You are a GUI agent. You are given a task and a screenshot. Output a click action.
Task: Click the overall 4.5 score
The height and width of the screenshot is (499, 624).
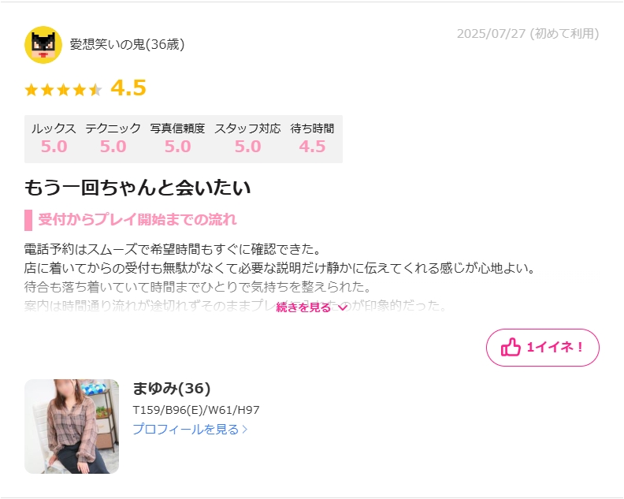(128, 88)
